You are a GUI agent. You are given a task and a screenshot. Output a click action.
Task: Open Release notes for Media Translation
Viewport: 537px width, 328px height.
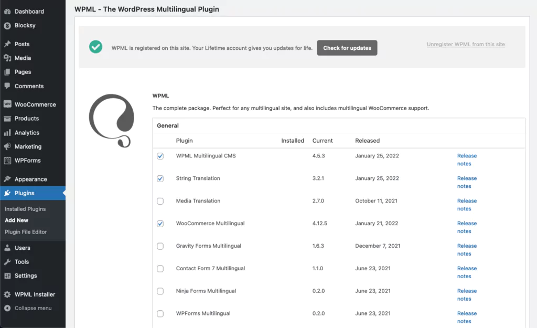pyautogui.click(x=467, y=205)
